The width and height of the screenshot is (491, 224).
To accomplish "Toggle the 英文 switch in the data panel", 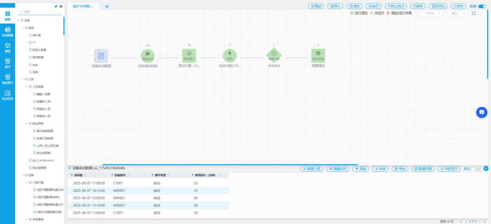I will coord(476,169).
